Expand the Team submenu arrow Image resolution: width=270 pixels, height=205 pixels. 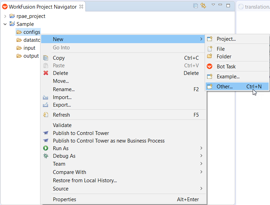click(x=201, y=164)
